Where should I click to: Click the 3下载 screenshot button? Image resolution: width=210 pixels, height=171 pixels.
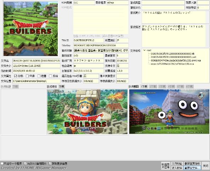click(x=162, y=87)
